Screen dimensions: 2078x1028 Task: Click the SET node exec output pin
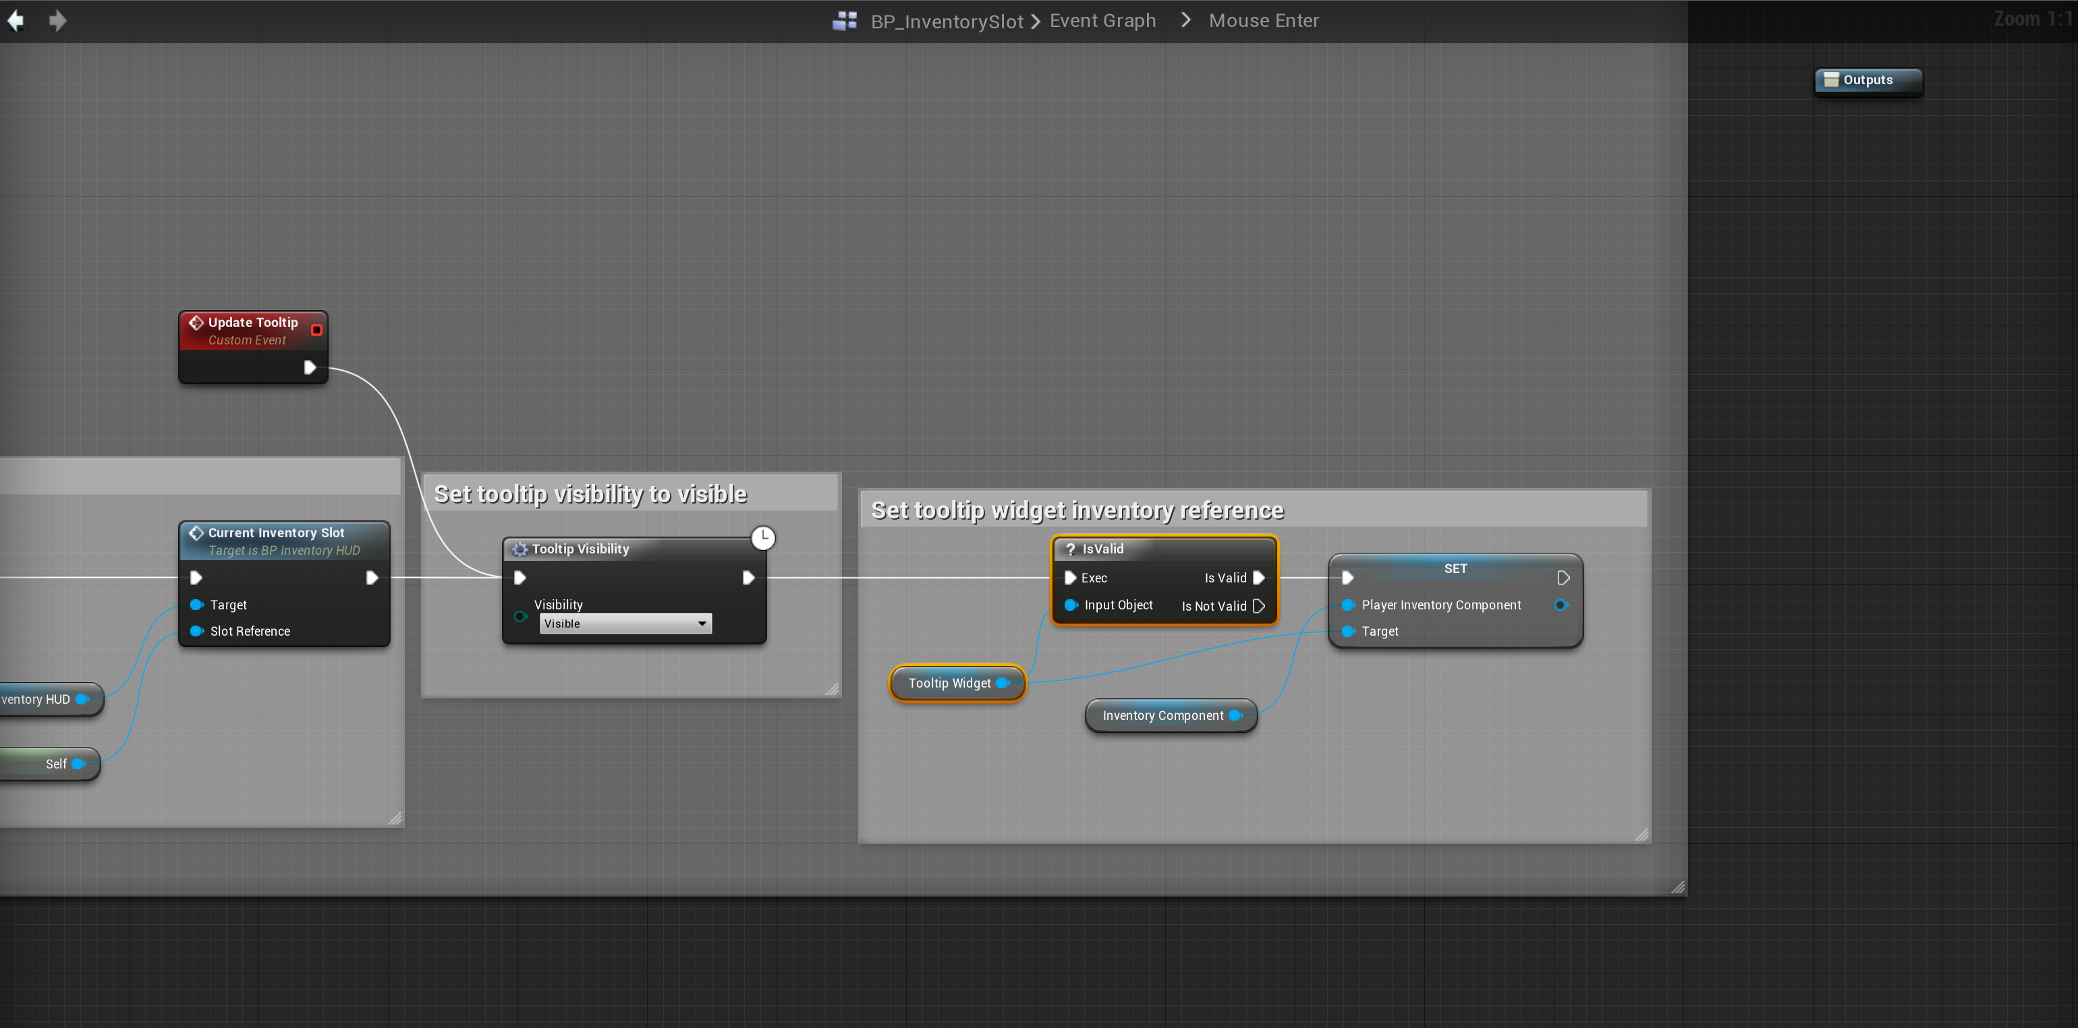pyautogui.click(x=1563, y=578)
